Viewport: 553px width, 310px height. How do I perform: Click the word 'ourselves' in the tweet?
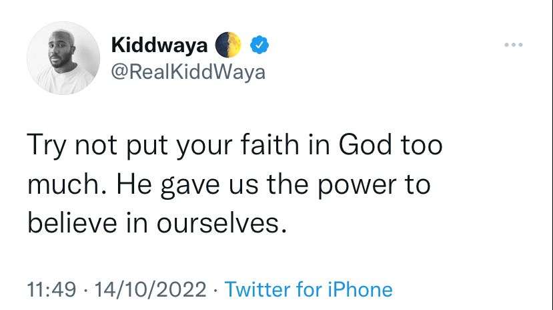[218, 224]
